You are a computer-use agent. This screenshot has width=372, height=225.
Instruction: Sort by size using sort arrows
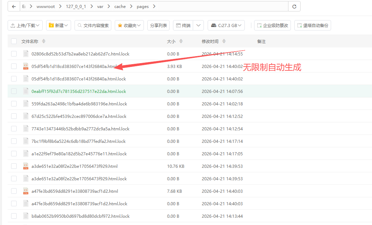[x=181, y=41]
